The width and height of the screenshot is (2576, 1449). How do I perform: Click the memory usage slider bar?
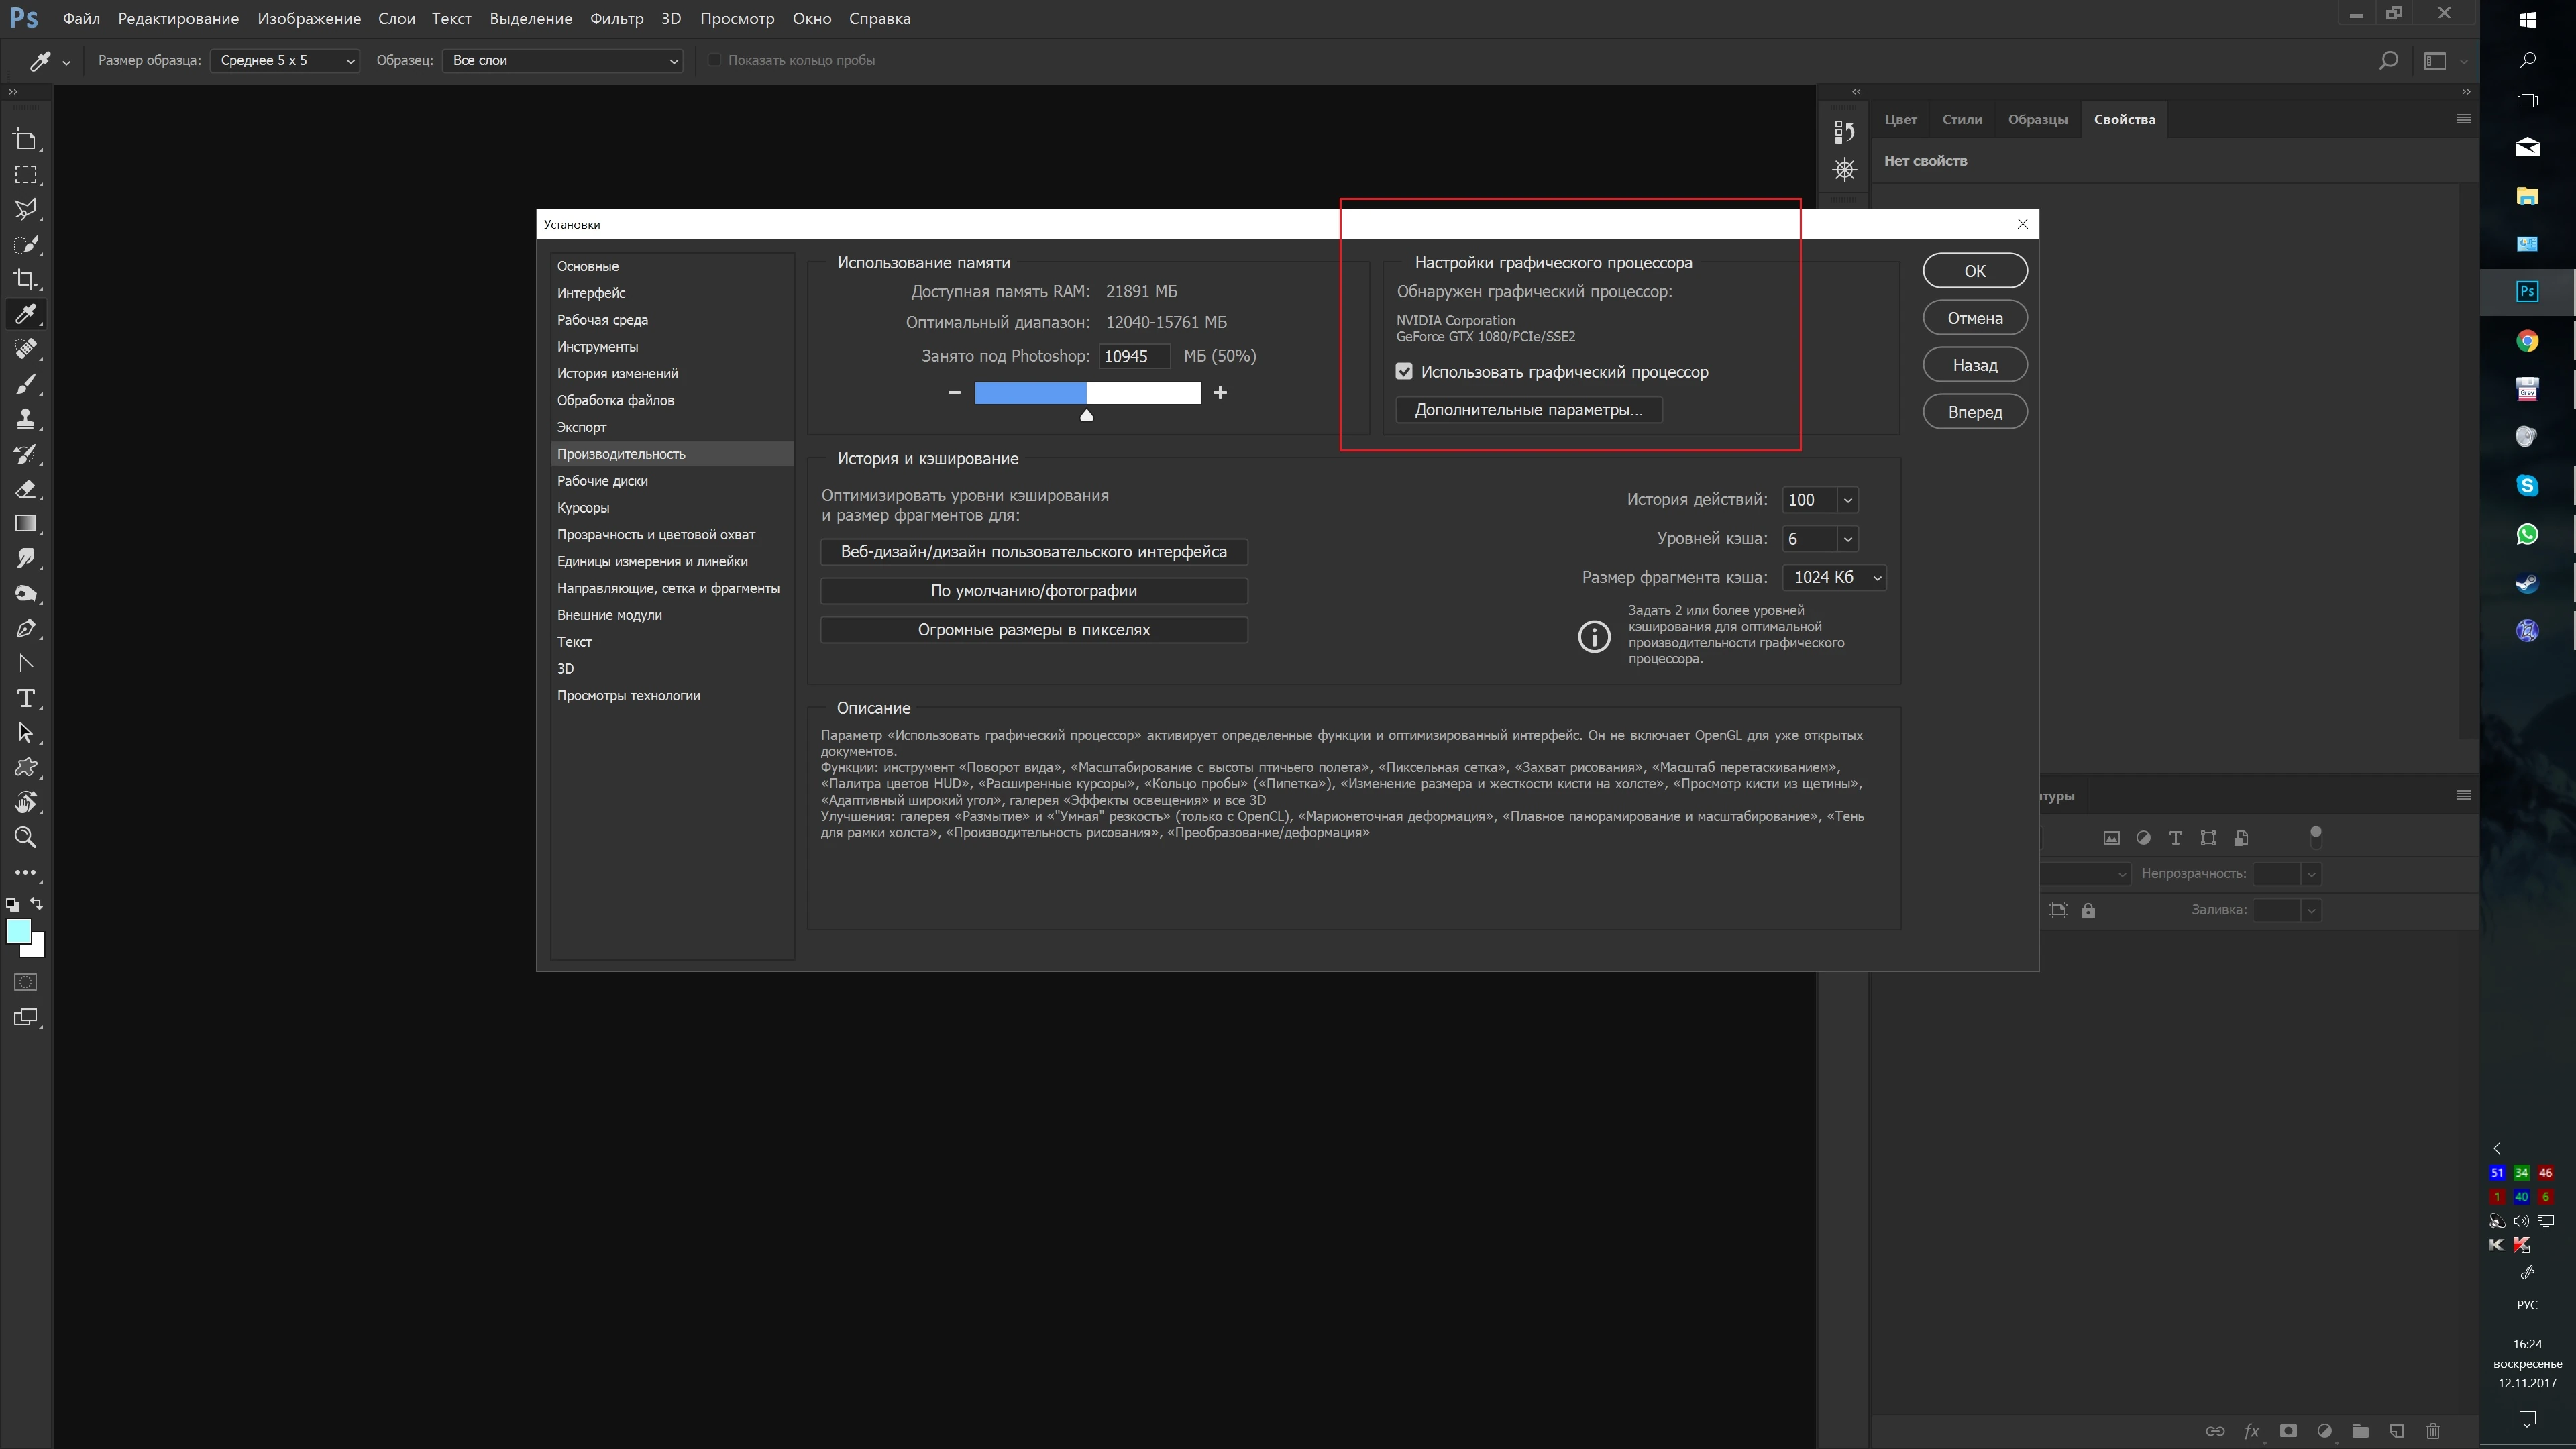point(1087,393)
